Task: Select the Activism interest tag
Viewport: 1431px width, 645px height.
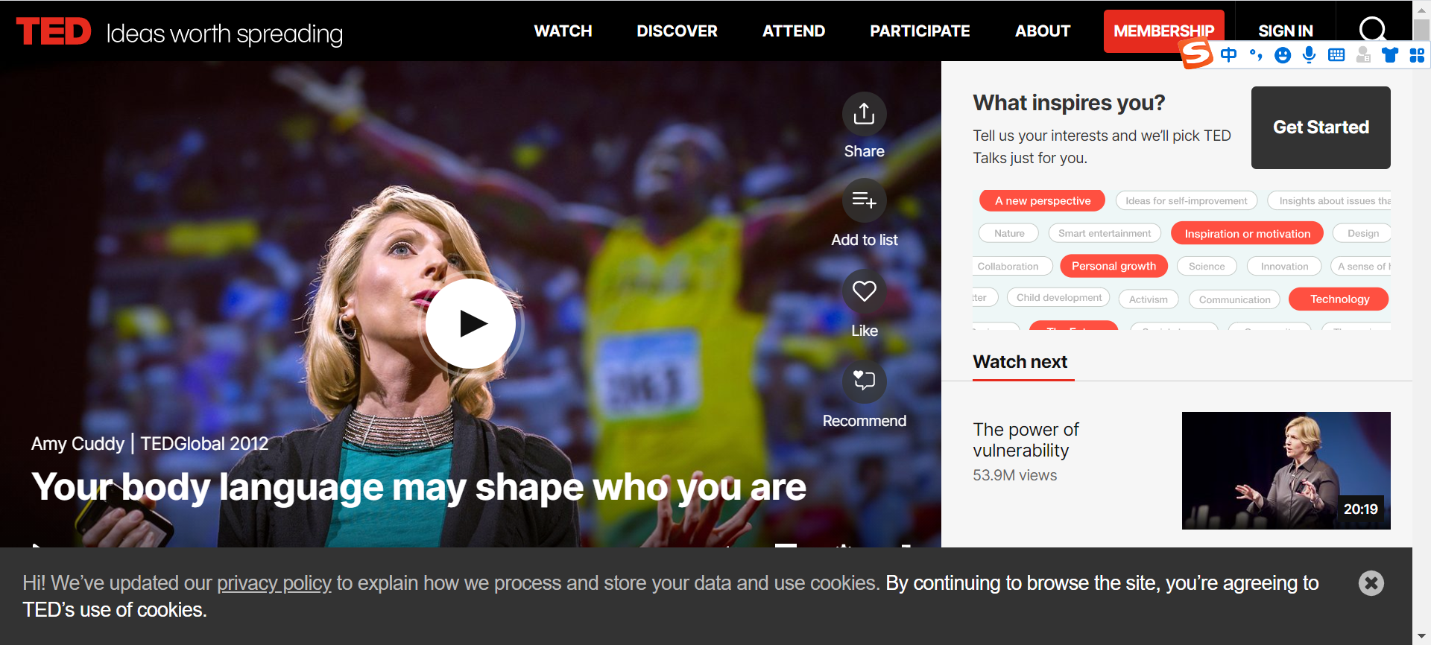Action: coord(1149,299)
